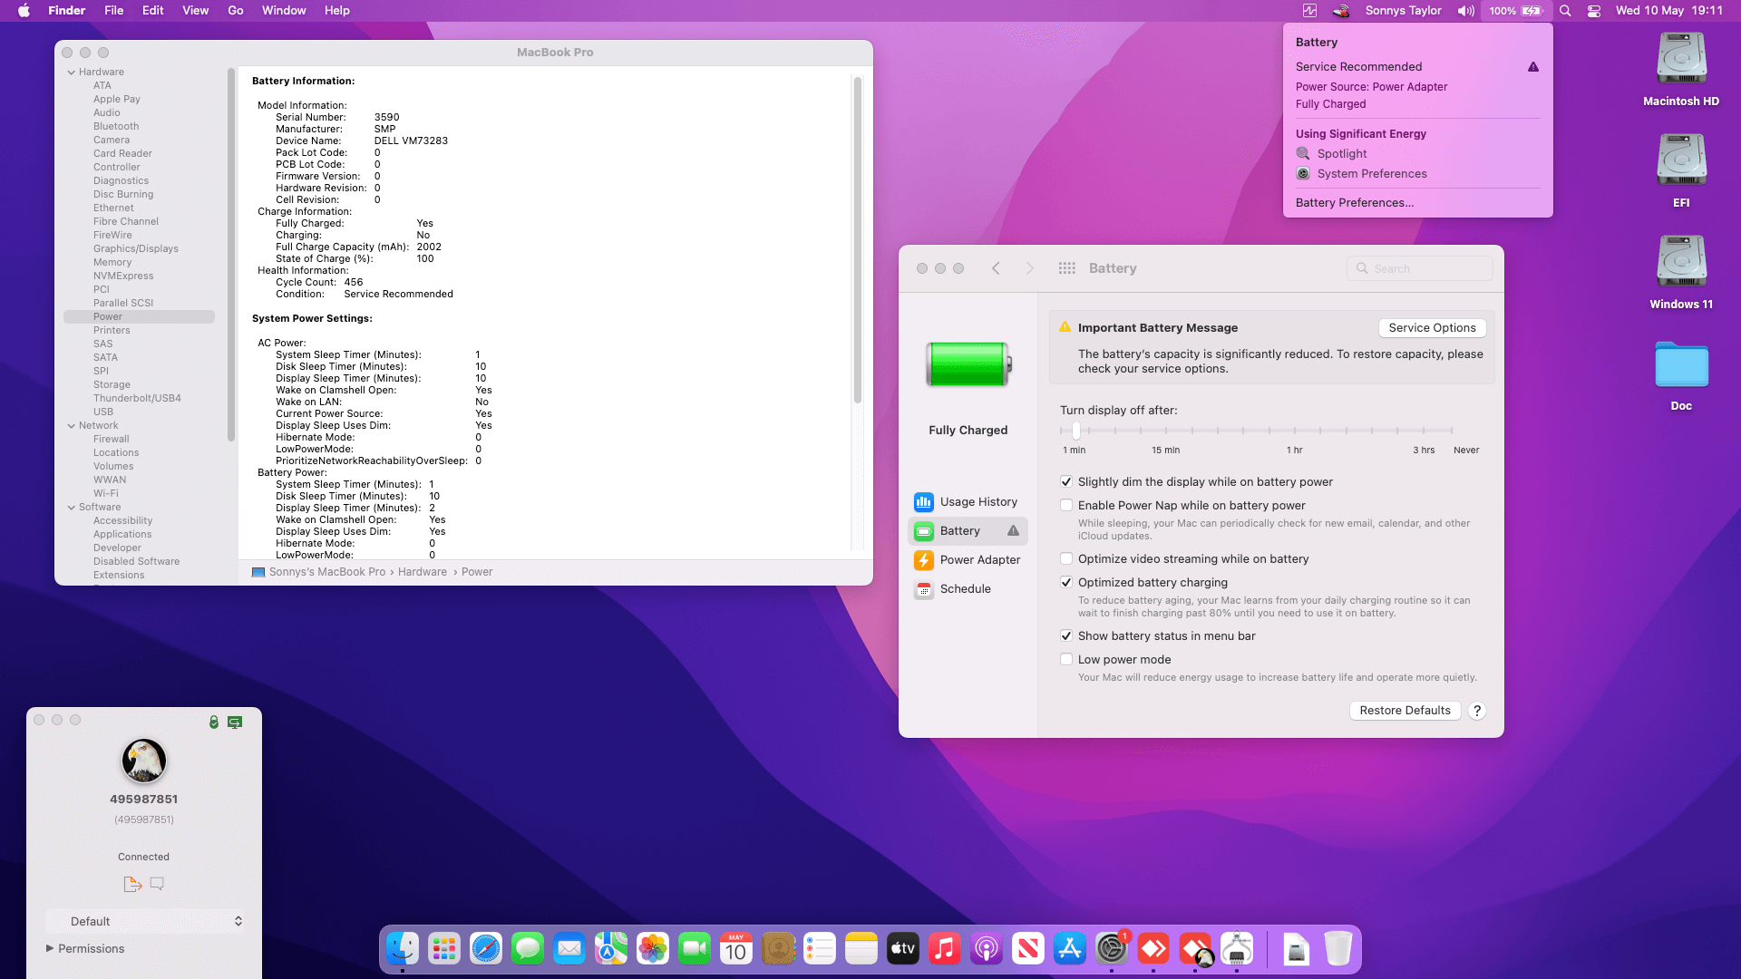Open Finder from the Dock
The image size is (1741, 979).
coord(403,949)
